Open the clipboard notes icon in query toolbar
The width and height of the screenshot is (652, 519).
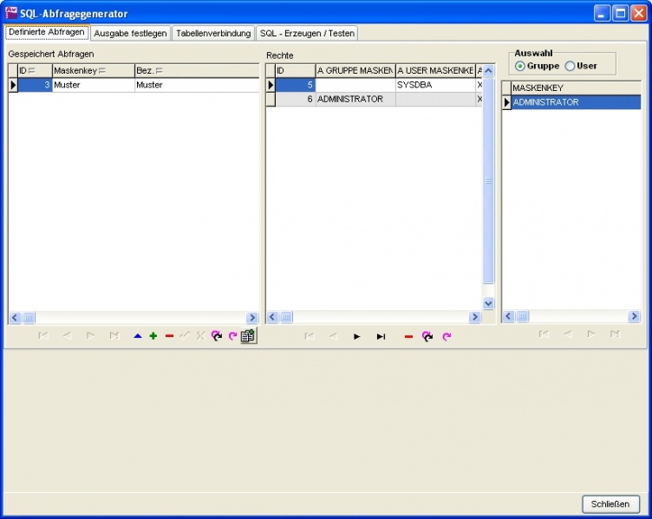248,336
